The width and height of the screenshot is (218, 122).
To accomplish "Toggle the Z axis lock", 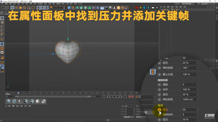I will 46,8.
